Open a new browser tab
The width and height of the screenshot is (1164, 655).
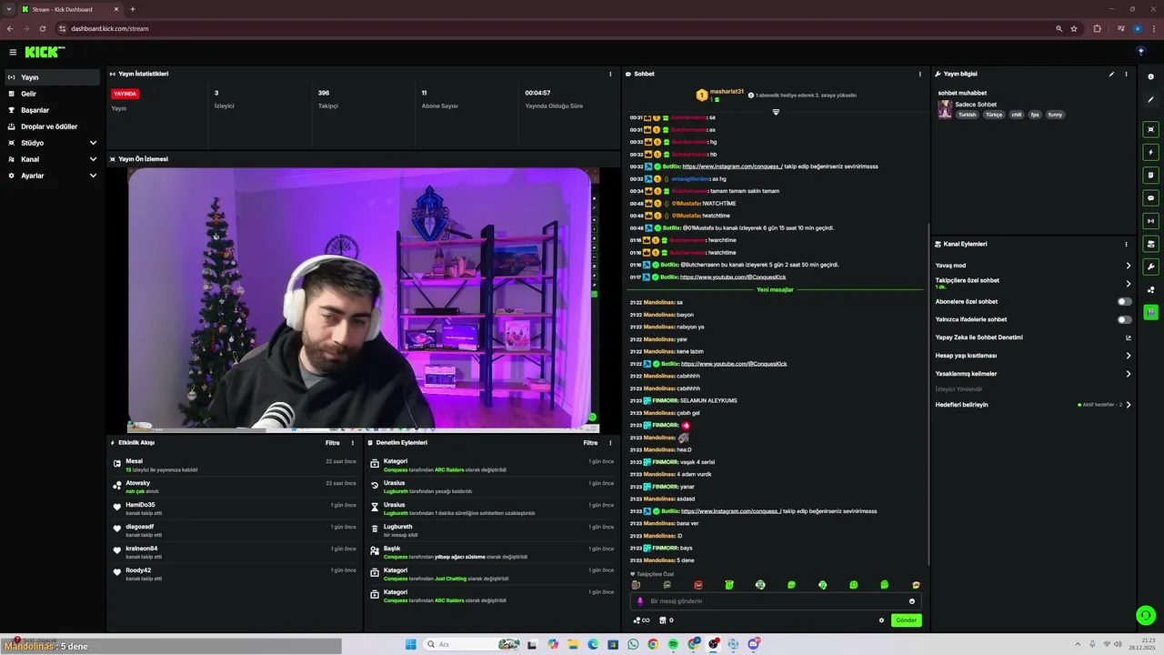133,9
